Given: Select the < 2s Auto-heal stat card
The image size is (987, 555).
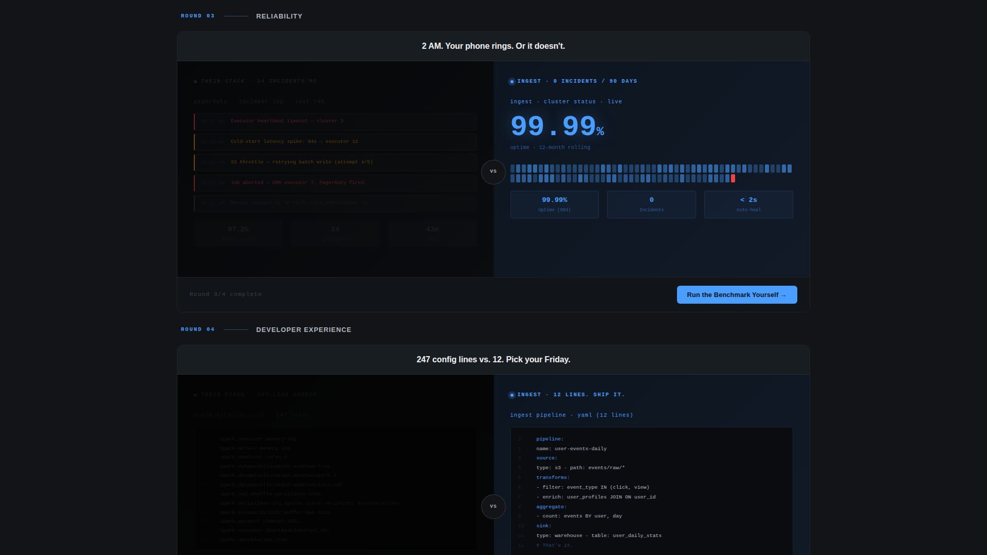Looking at the screenshot, I should click(x=748, y=205).
